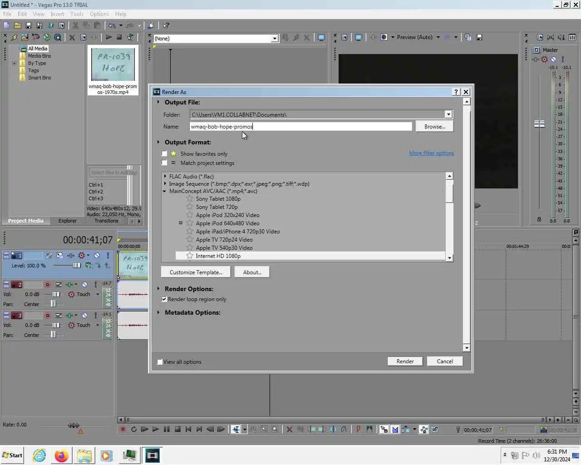Mute video track 1
The image size is (581, 465).
[x=97, y=256]
